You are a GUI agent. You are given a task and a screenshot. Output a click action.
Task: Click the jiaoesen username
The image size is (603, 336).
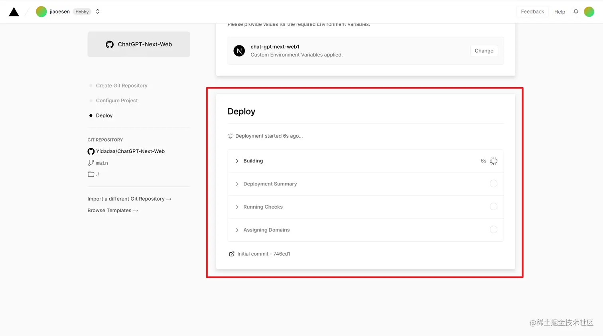(x=60, y=12)
